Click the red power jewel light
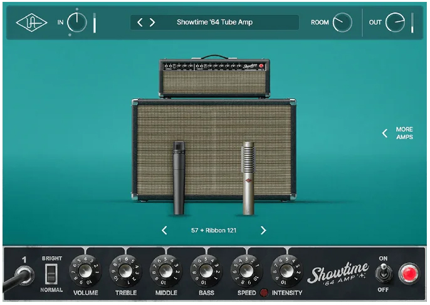430x305 pixels. point(409,274)
